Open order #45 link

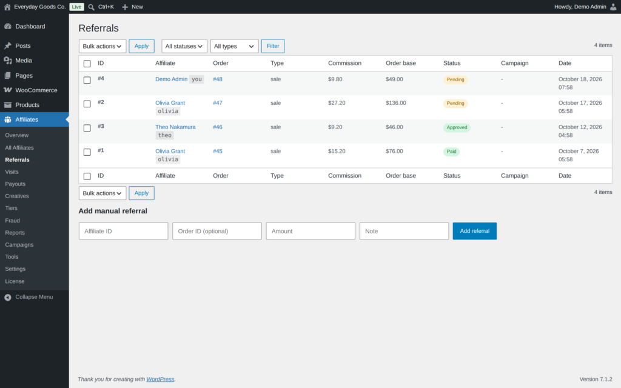pyautogui.click(x=218, y=151)
